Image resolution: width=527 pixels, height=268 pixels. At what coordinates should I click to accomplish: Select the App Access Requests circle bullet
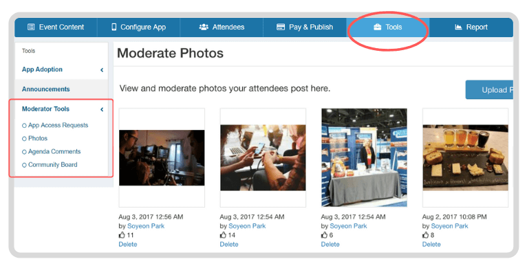click(24, 126)
